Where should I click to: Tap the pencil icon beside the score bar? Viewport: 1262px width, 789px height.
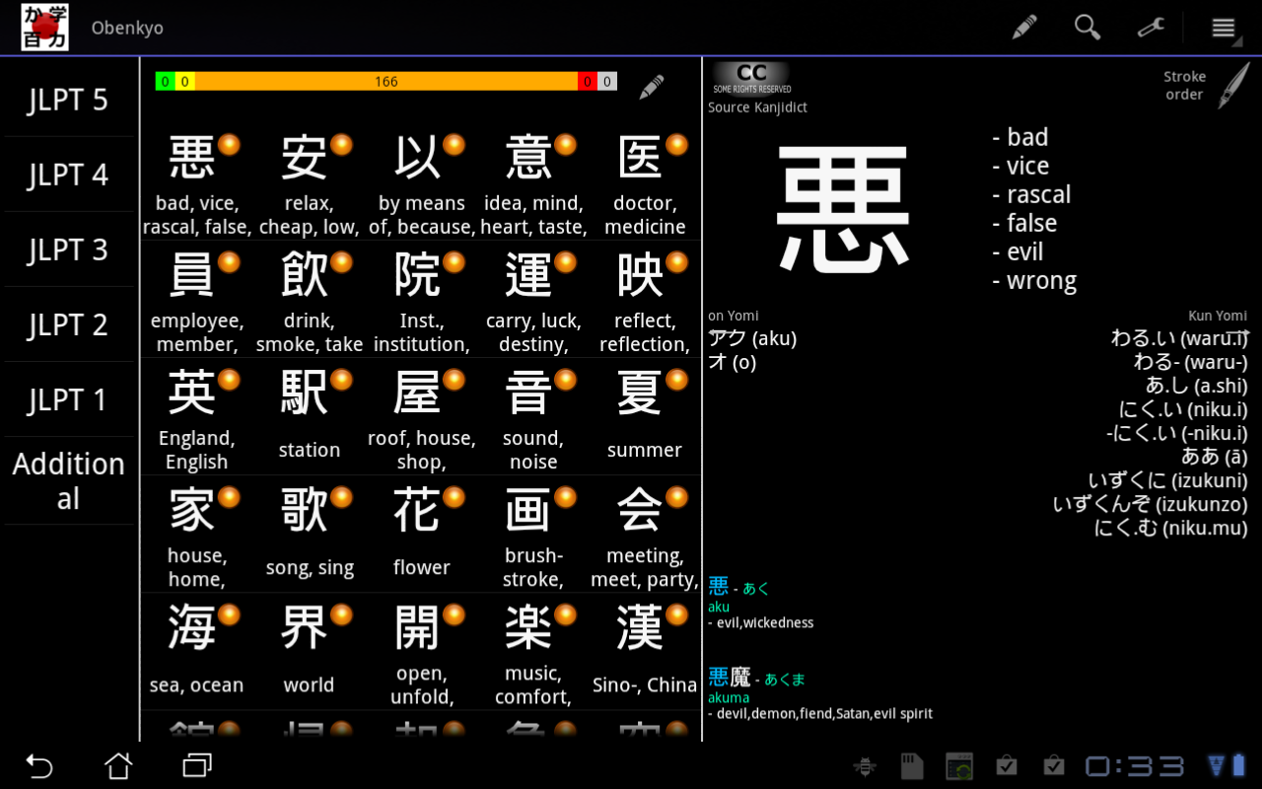(x=651, y=87)
